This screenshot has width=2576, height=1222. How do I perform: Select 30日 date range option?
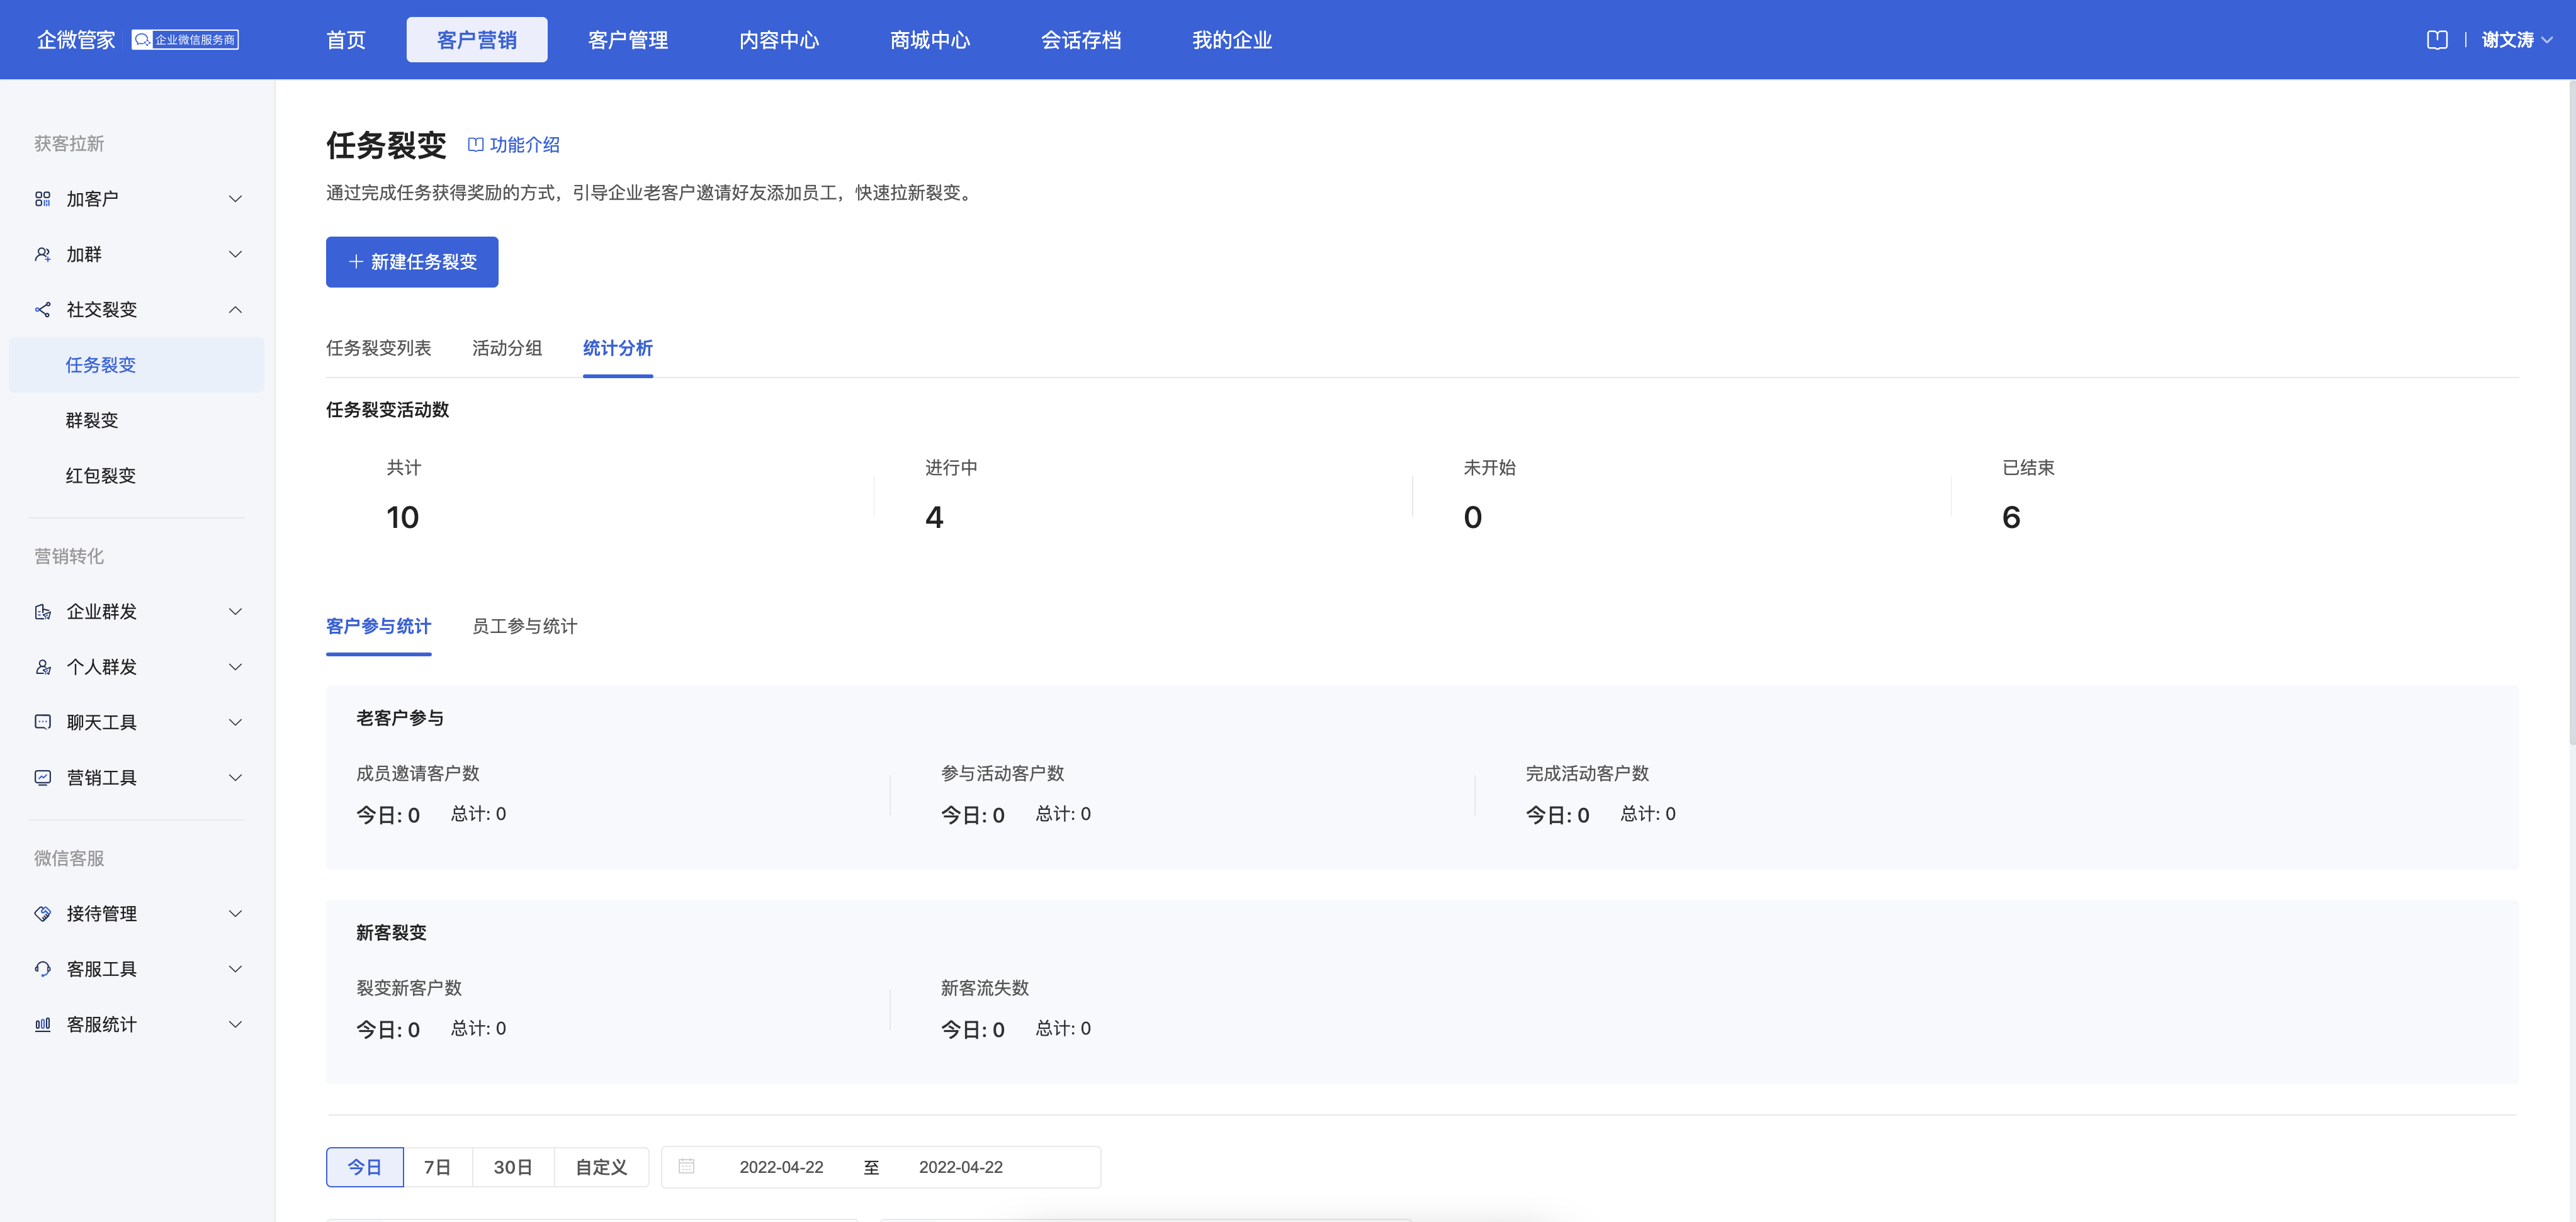[513, 1166]
